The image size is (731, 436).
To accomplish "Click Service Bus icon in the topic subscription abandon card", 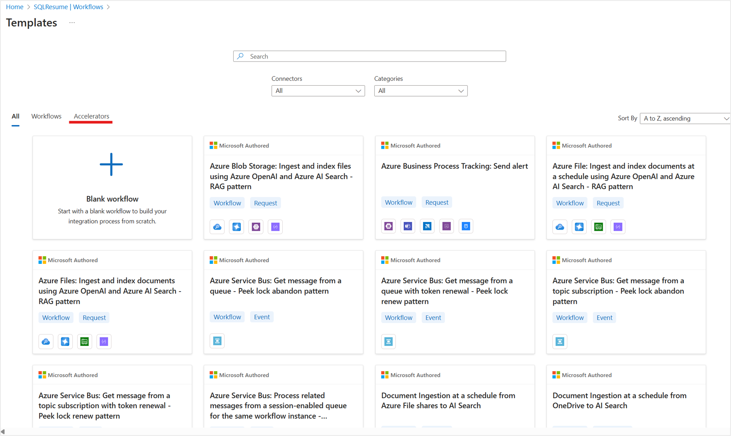I will point(560,341).
